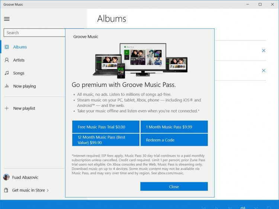The image size is (279, 209).
Task: Expand Get music in Store chevron
Action: pos(48,190)
